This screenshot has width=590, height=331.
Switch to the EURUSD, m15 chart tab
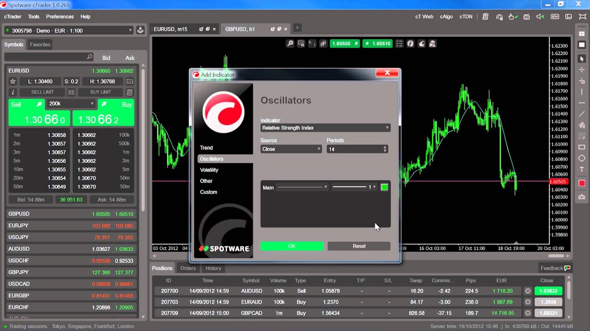pos(171,29)
